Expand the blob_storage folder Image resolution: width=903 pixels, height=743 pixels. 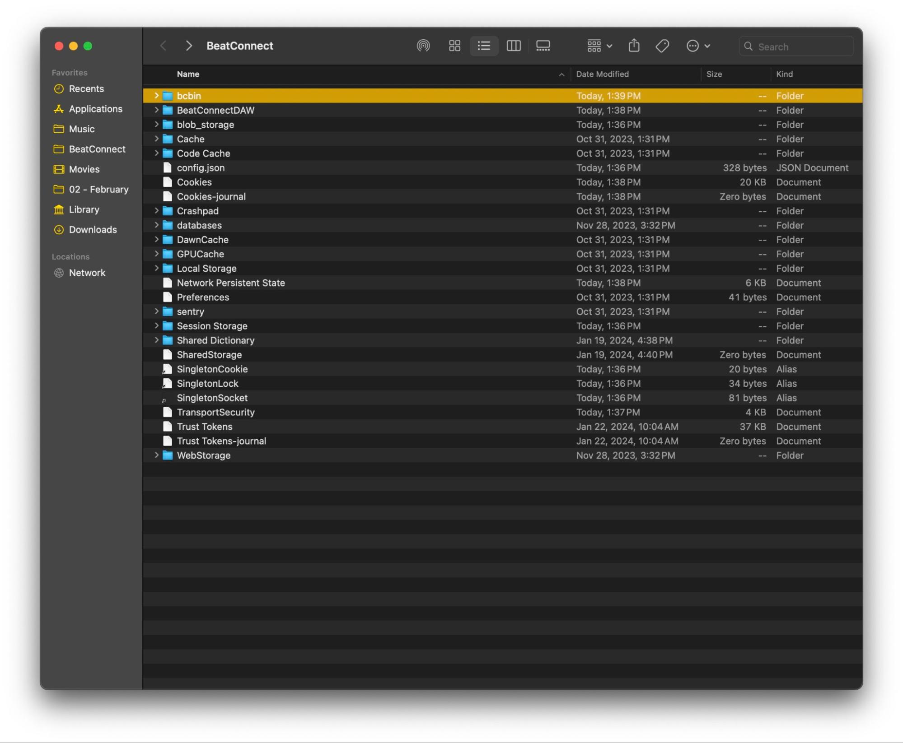tap(156, 125)
